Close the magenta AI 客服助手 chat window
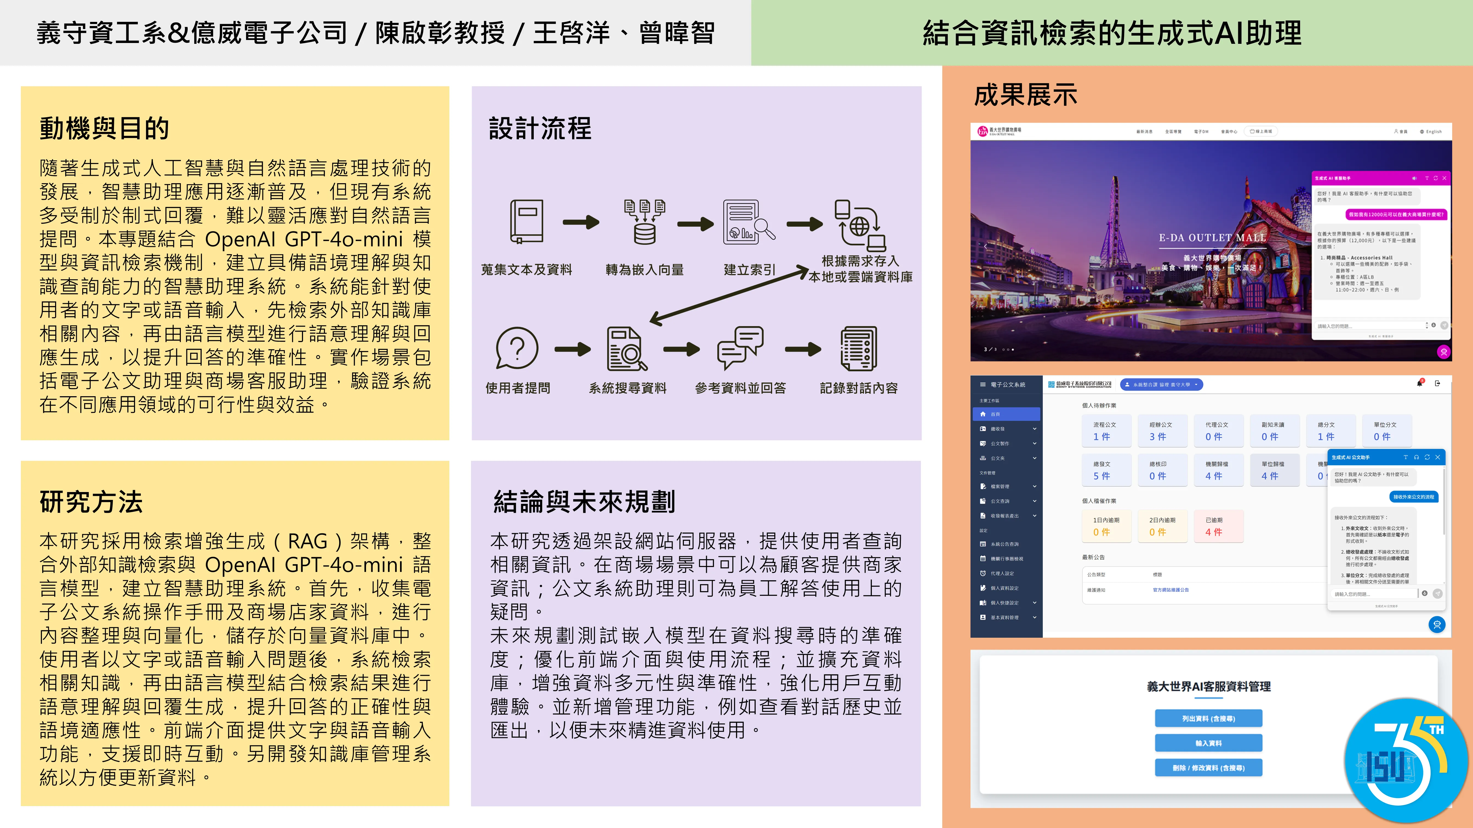 1445,178
